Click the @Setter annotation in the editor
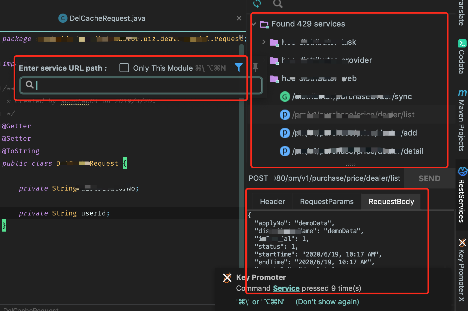The height and width of the screenshot is (311, 468). click(x=16, y=138)
